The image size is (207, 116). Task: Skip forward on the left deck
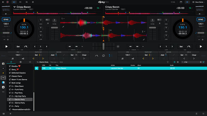tap(76, 46)
